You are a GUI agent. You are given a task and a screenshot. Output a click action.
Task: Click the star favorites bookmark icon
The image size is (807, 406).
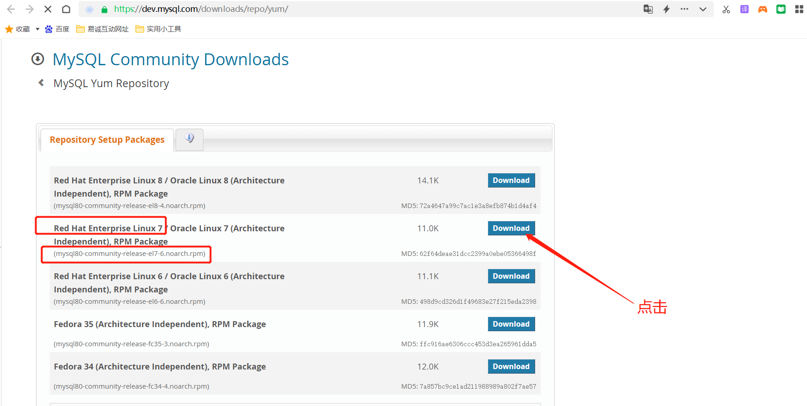(9, 29)
